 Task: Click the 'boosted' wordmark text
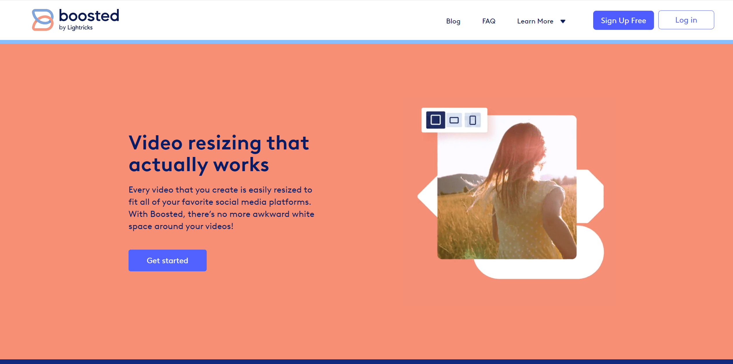tap(89, 16)
